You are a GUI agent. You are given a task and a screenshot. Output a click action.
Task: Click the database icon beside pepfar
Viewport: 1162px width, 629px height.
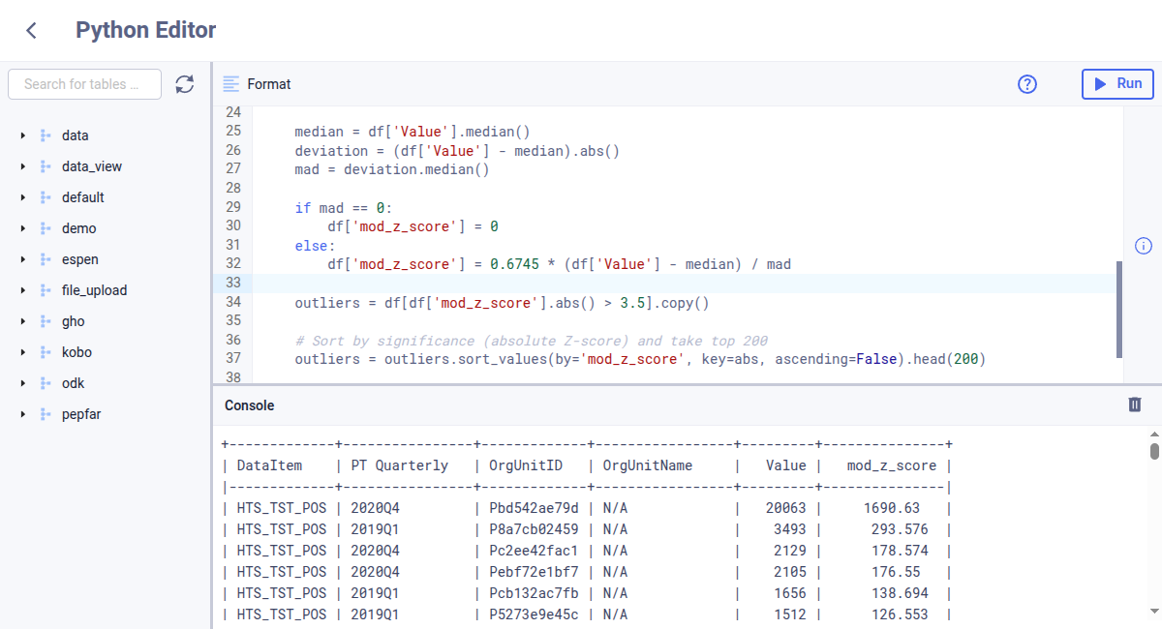[46, 413]
